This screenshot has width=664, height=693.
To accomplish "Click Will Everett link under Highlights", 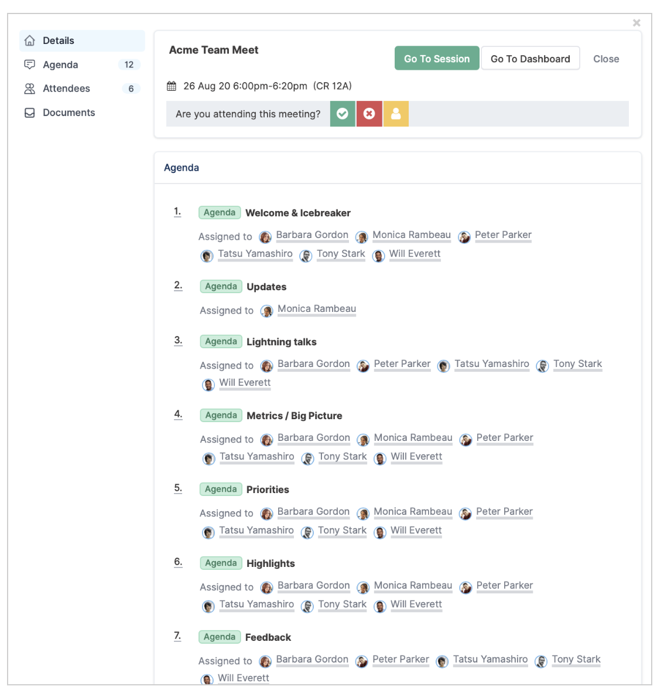I will tap(416, 604).
